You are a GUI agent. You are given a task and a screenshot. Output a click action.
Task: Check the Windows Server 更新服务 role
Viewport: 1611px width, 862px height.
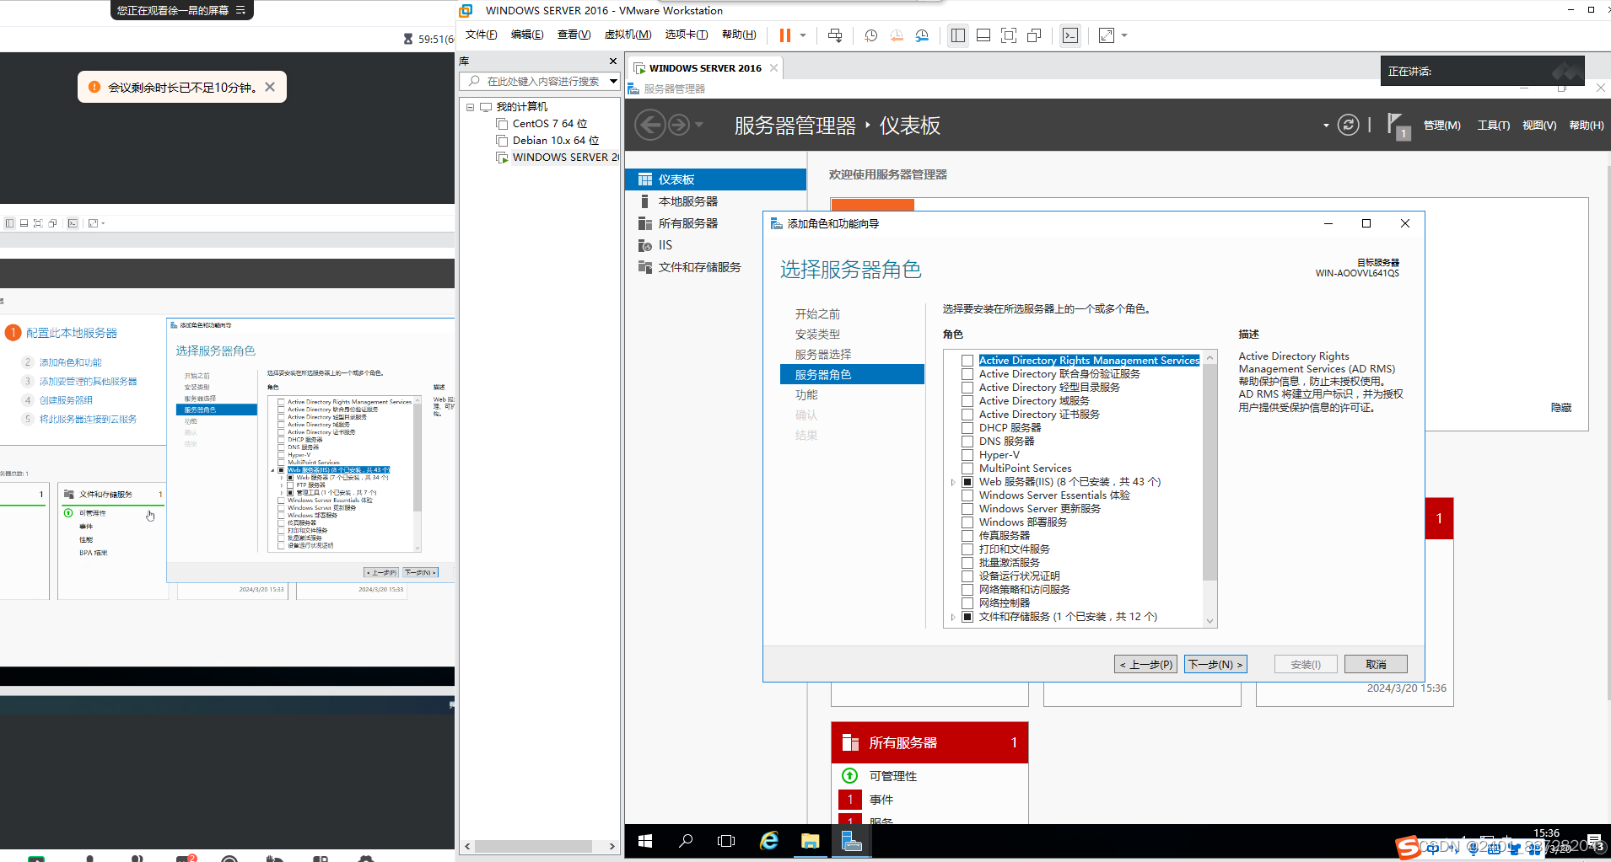coord(967,509)
